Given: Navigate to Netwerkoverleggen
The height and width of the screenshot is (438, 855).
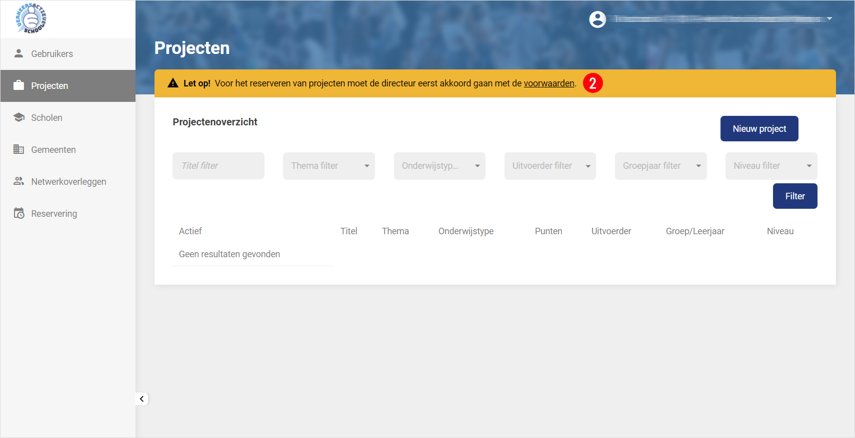Looking at the screenshot, I should coord(68,182).
